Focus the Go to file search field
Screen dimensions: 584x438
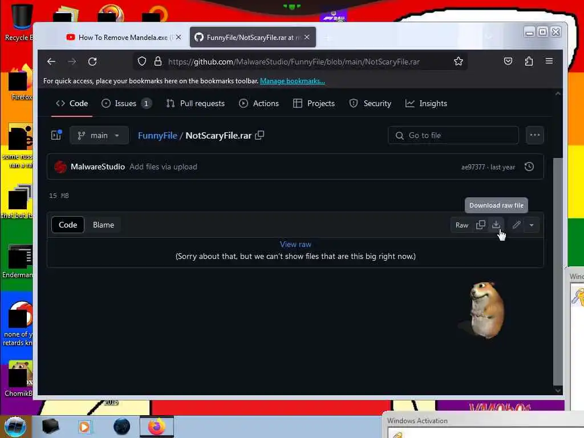pos(453,135)
